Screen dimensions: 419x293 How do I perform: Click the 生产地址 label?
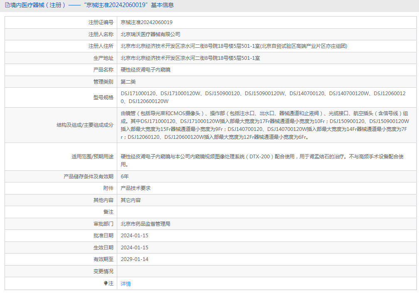(103, 58)
